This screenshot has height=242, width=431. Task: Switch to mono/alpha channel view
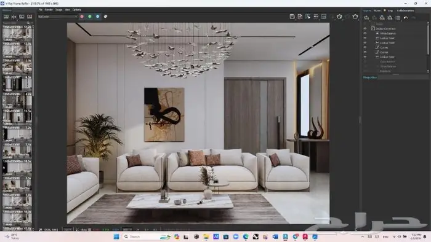pos(105,17)
